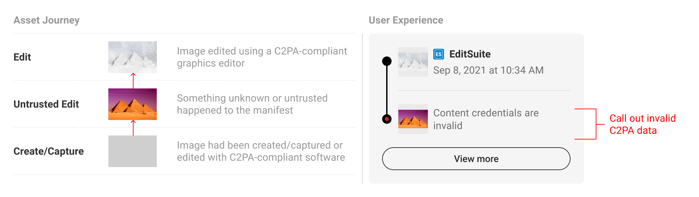Select the red invalid credentials timeline node
This screenshot has width=699, height=197.
[387, 119]
